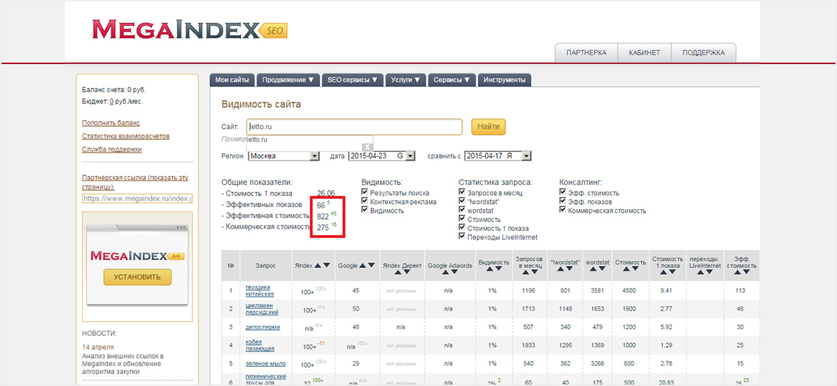Uncheck Контекстная реклама checkbox

[364, 202]
